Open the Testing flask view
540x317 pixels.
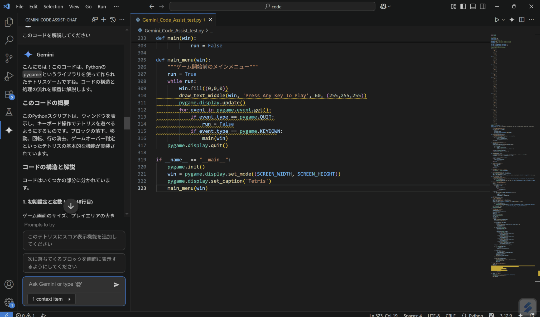9,112
